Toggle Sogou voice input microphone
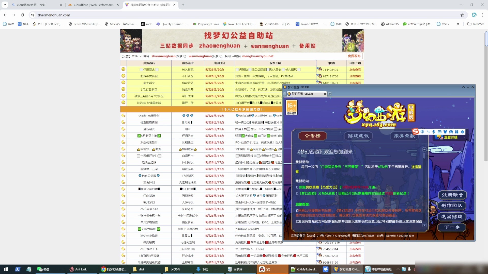Image resolution: width=488 pixels, height=274 pixels. tap(434, 132)
